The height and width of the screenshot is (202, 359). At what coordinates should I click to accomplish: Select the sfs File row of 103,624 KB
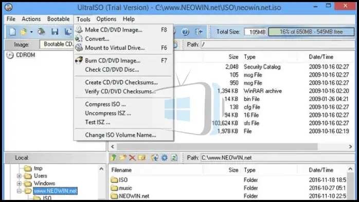point(264,123)
